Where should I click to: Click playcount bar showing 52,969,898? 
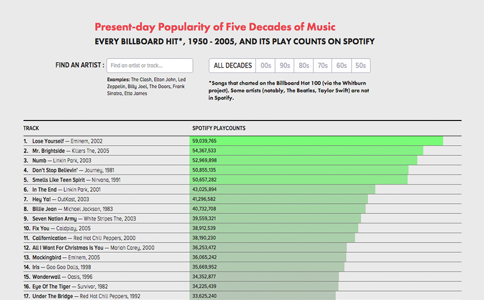click(303, 160)
